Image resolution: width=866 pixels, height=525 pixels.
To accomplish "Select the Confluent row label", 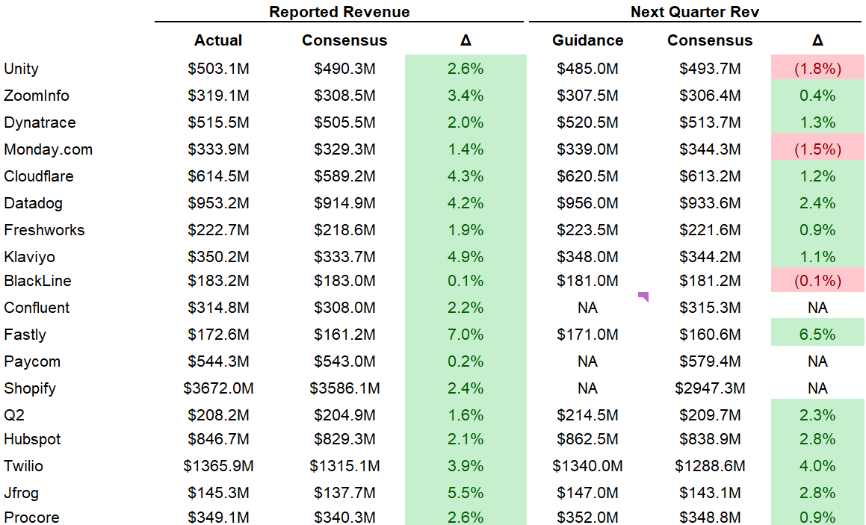I will coord(37,308).
